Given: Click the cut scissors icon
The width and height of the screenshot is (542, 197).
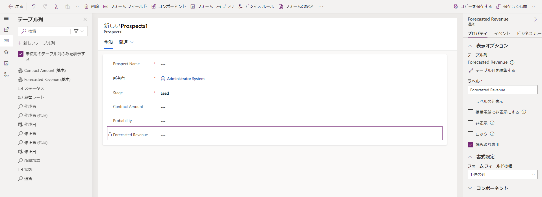Looking at the screenshot, I should 56,6.
